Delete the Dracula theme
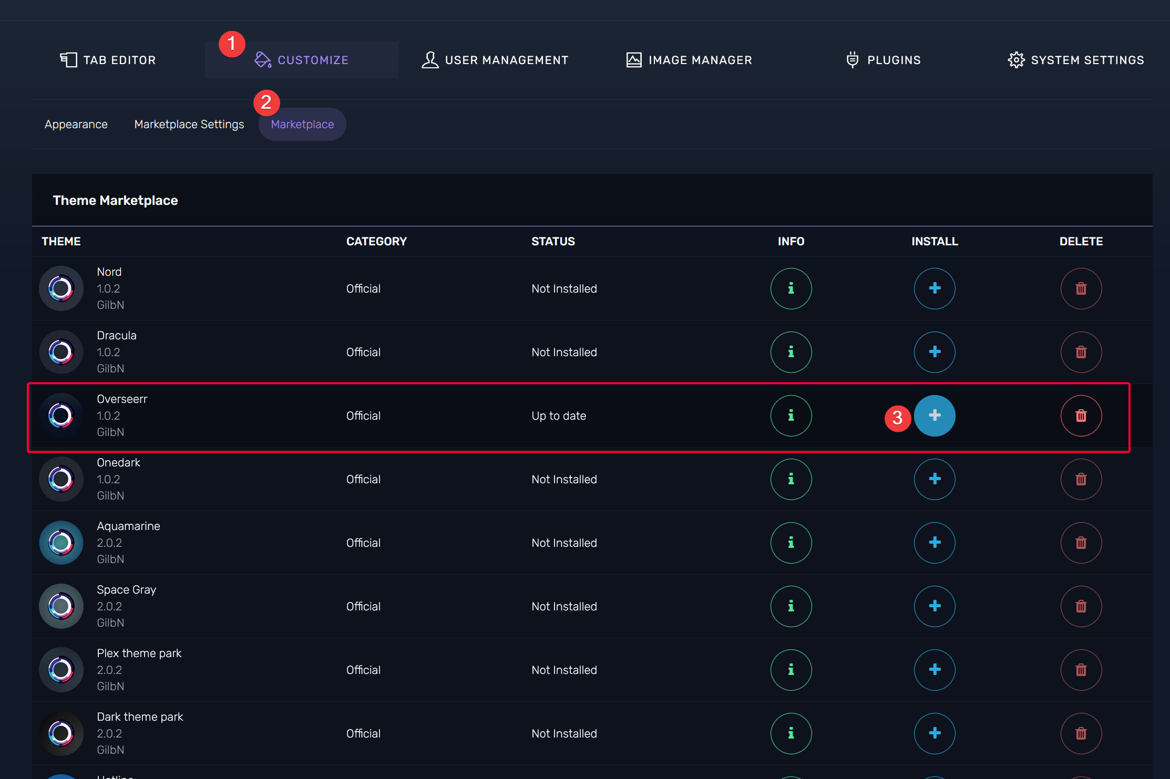 [1081, 352]
